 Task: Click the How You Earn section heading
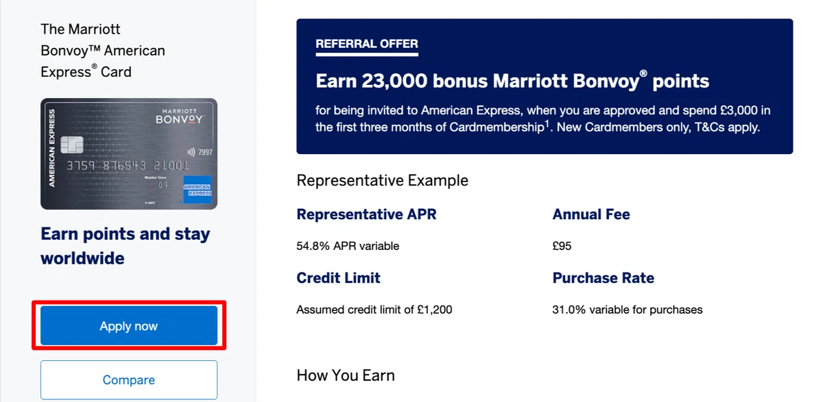pos(346,375)
